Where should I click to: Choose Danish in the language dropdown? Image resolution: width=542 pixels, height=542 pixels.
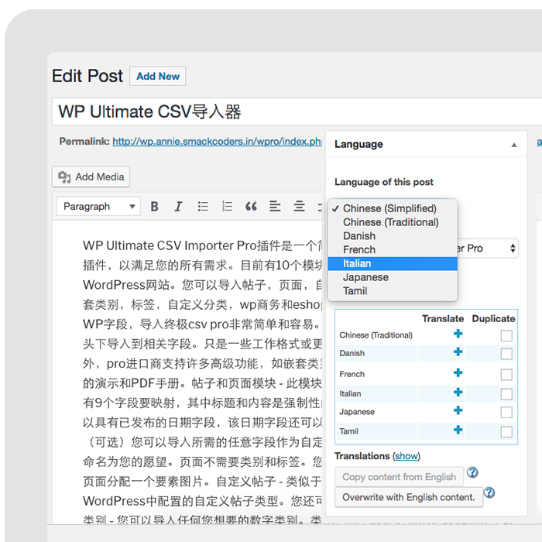click(x=393, y=236)
